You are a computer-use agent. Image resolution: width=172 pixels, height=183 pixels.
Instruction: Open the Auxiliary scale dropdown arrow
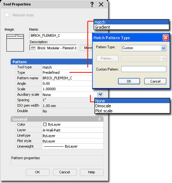coord(100,94)
